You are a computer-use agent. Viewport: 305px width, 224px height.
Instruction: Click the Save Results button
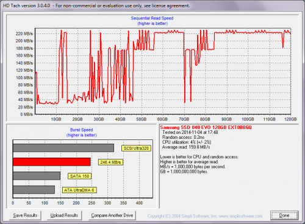[x=25, y=215]
